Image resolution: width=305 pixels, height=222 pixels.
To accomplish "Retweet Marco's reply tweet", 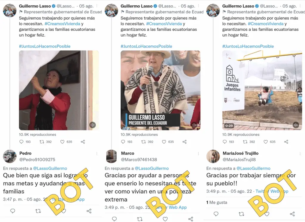I will tap(140, 219).
